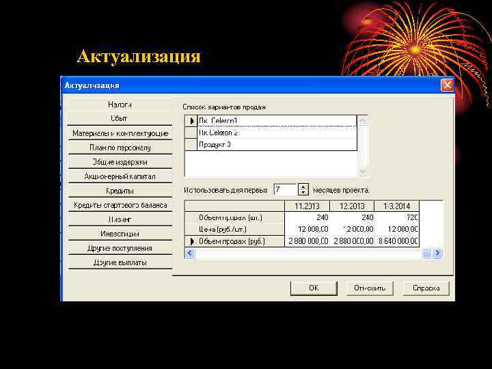Image resolution: width=492 pixels, height=369 pixels.
Task: Select the Цена (руб./шт.) row header
Action: [234, 230]
